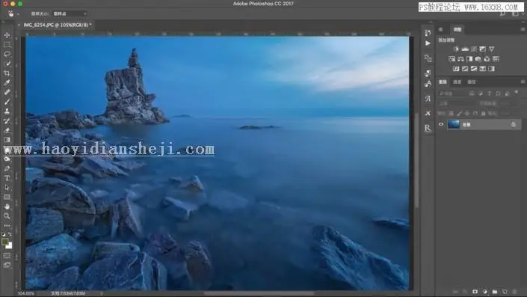Image resolution: width=527 pixels, height=297 pixels.
Task: Select the Zoom magnifier tool
Action: (7, 216)
